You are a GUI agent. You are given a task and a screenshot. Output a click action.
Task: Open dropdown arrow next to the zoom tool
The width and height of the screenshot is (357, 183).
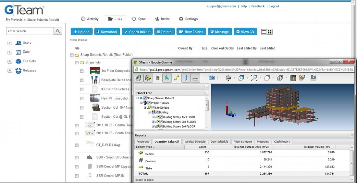tap(260, 78)
